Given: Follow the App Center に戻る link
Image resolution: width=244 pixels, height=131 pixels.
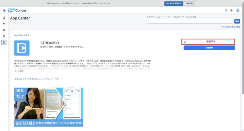Looking at the screenshot, I should (x=21, y=35).
